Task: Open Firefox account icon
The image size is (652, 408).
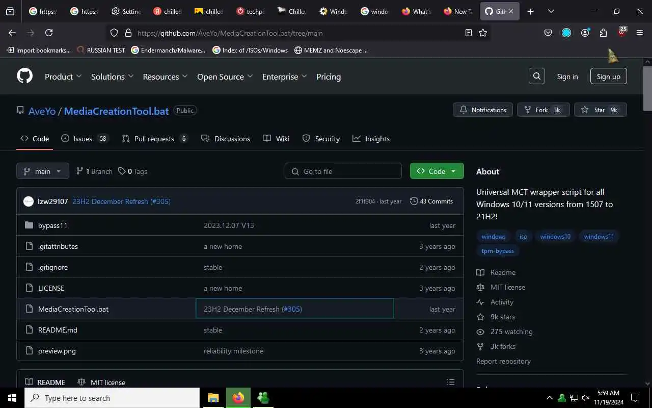Action: click(585, 33)
